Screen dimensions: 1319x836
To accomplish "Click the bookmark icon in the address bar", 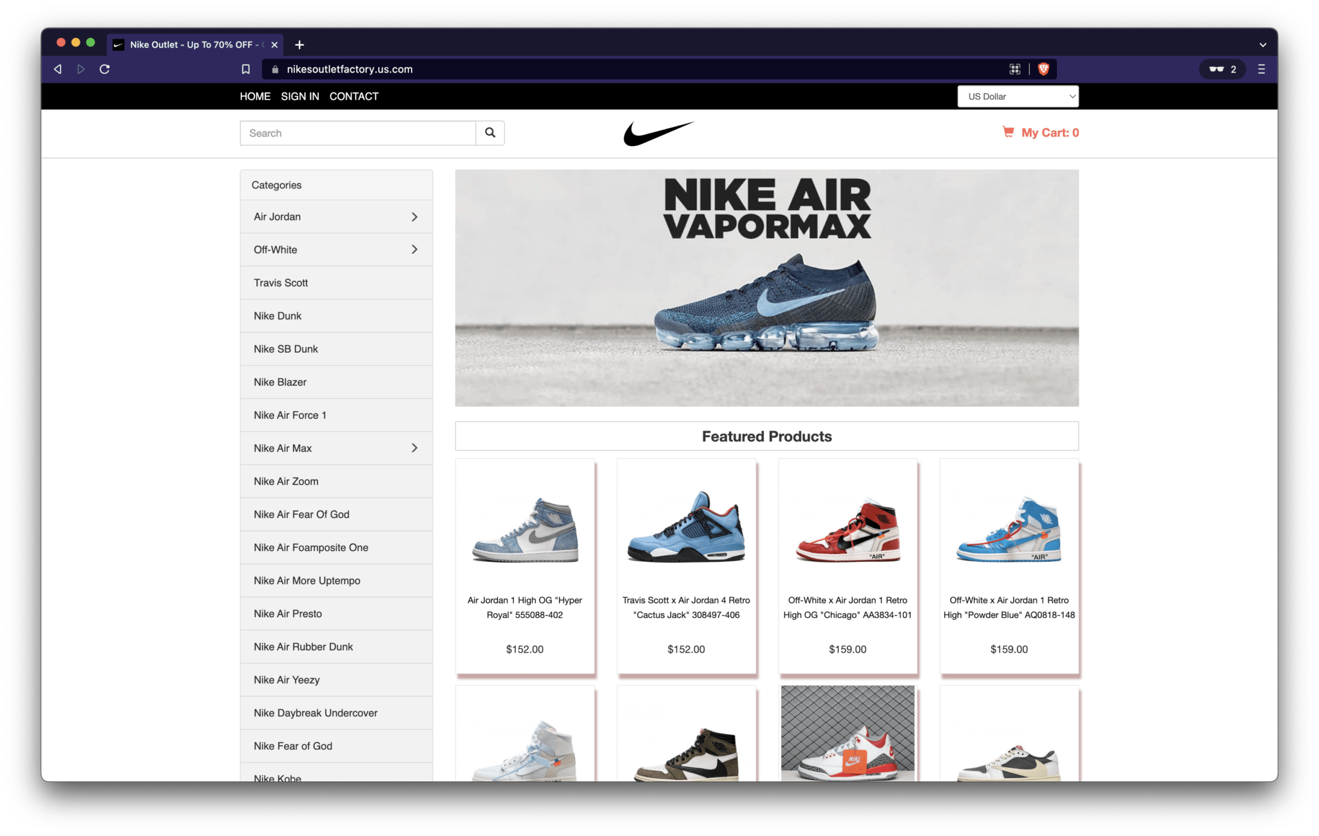I will pyautogui.click(x=245, y=69).
